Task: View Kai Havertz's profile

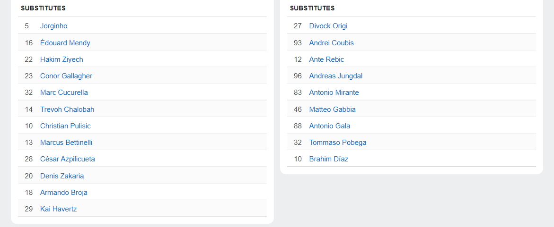Action: tap(58, 209)
